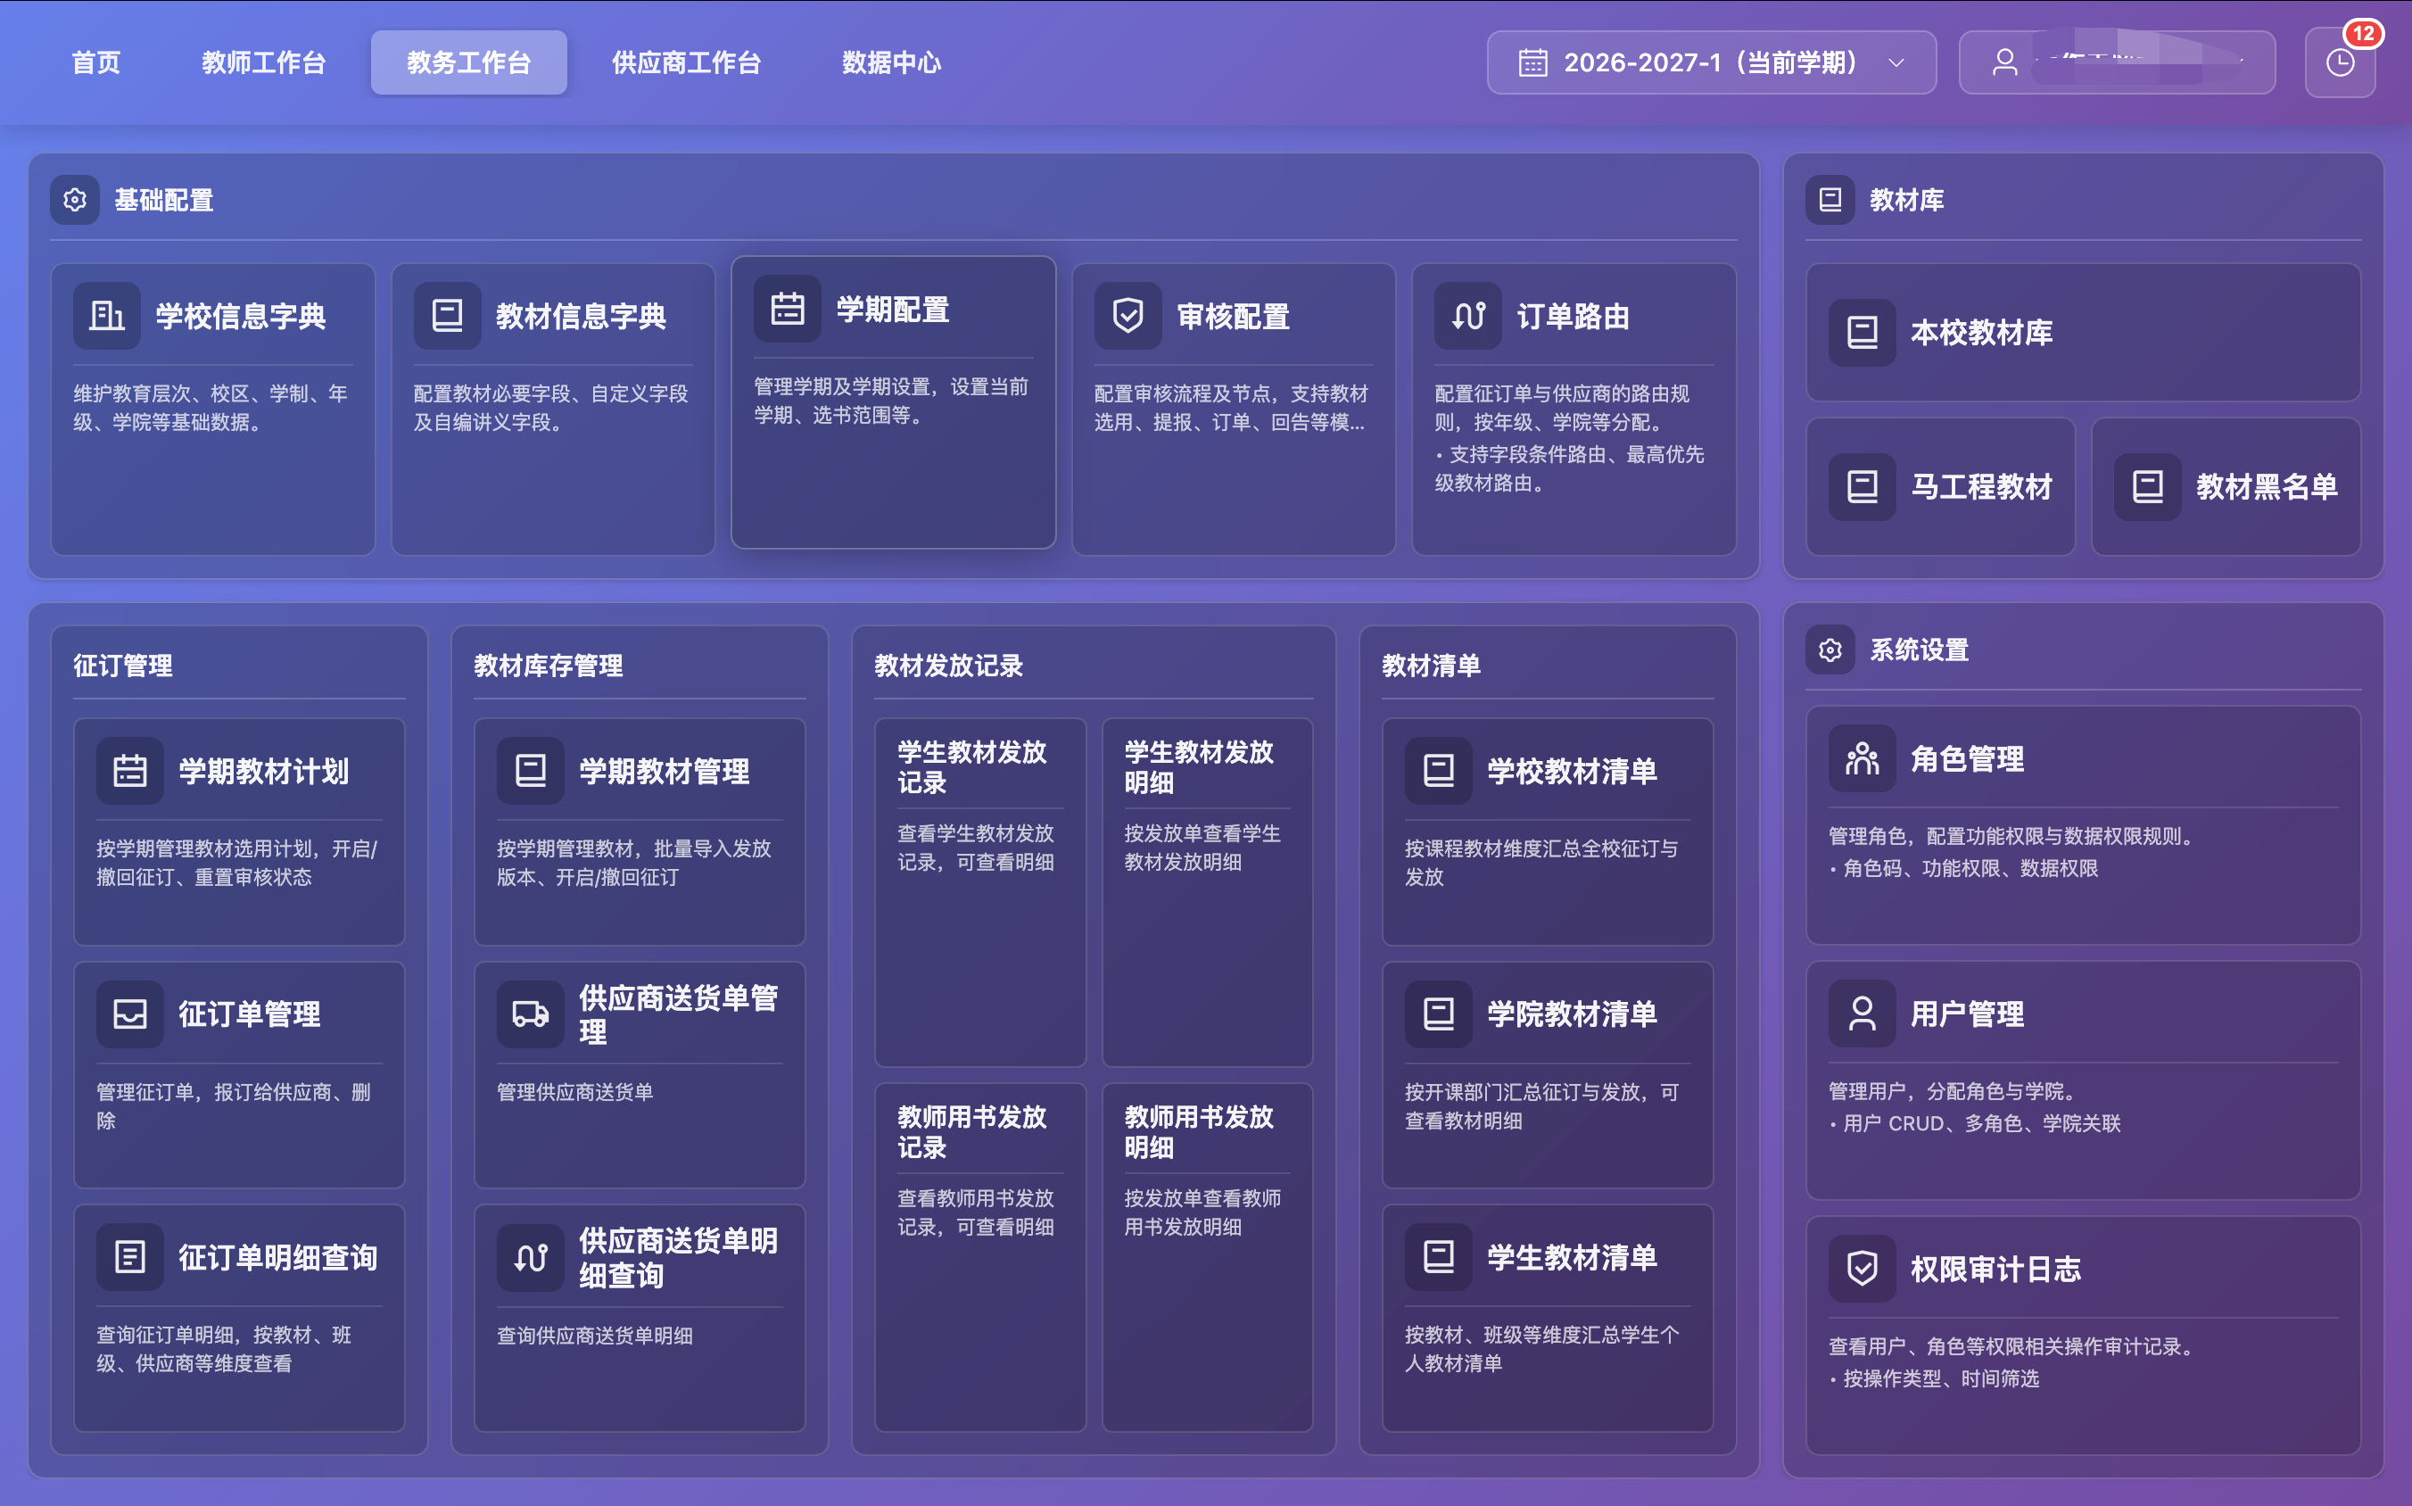
Task: Click the 学期教材计划 calendar icon
Action: [129, 771]
